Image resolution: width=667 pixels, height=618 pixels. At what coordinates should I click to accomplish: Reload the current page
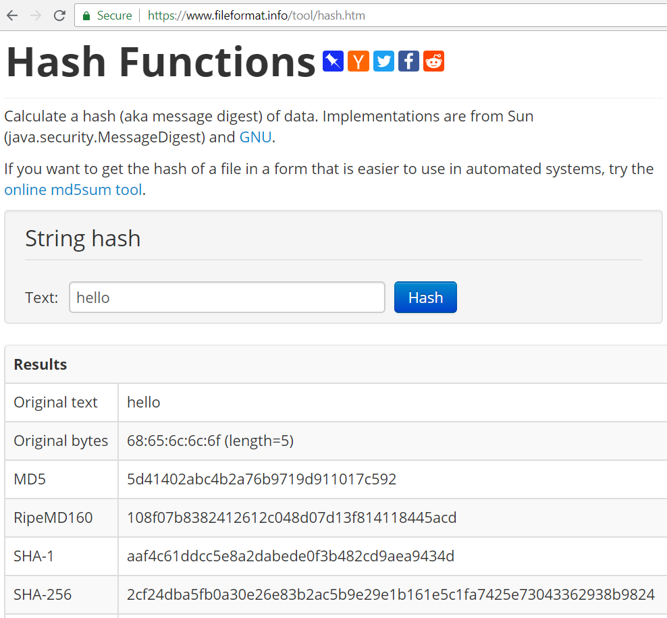coord(59,15)
